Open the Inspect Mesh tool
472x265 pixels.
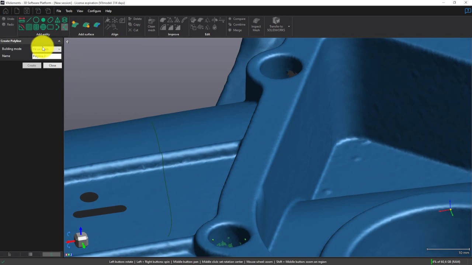pos(256,24)
